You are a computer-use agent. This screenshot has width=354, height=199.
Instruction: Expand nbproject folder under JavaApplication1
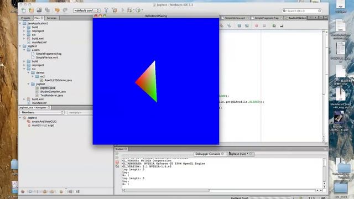[x=24, y=31]
